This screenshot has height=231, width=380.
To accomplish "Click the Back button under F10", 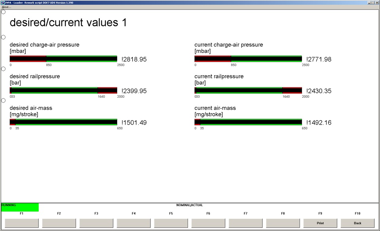I will 357,223.
